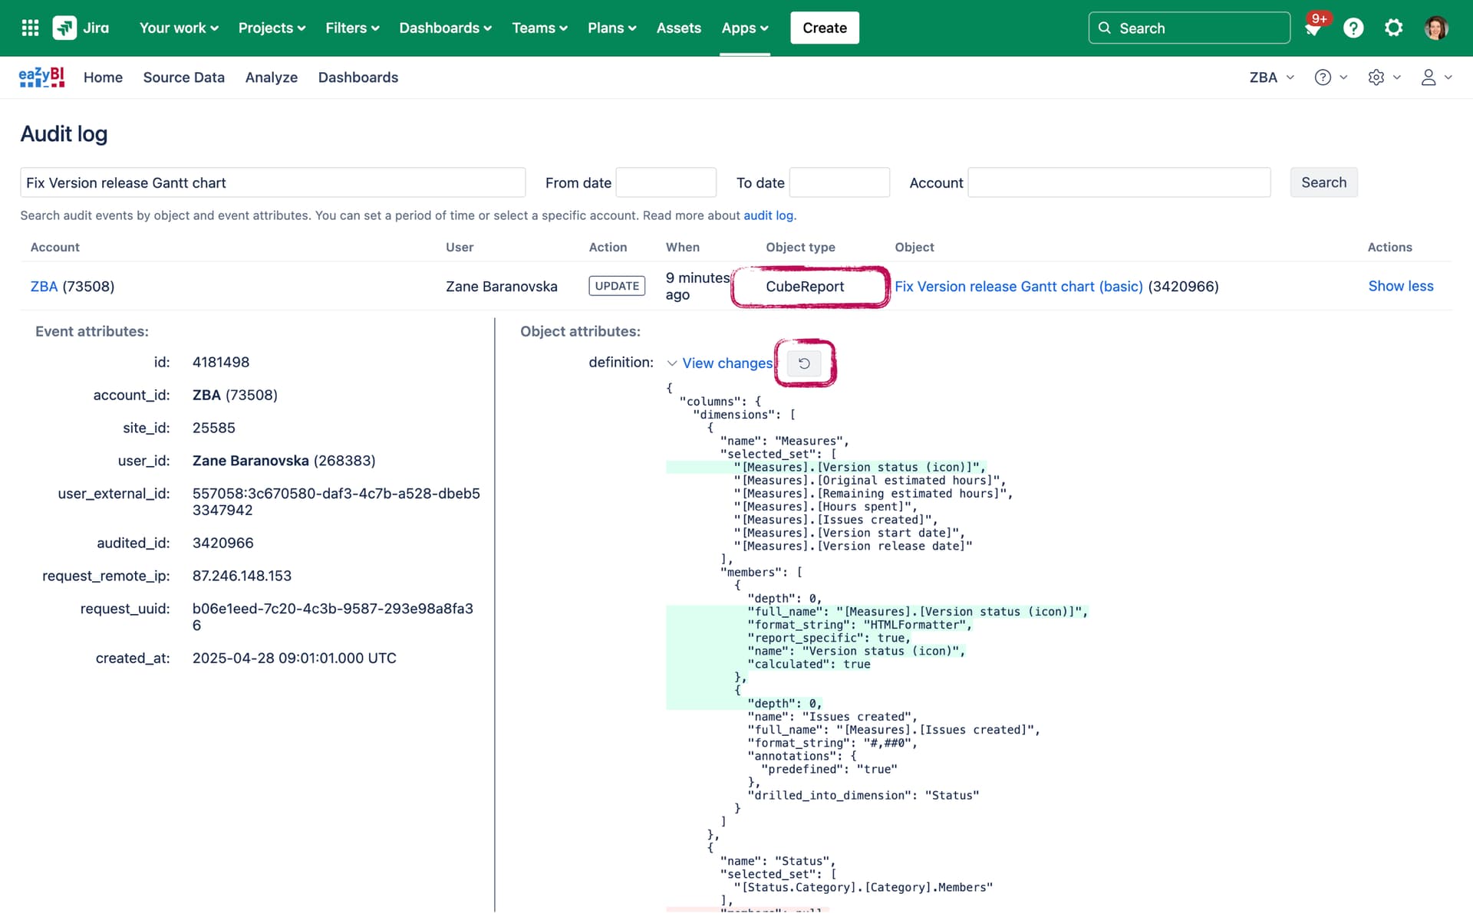Image resolution: width=1473 pixels, height=913 pixels.
Task: Select the IP address 87.246.148.153
Action: [242, 576]
